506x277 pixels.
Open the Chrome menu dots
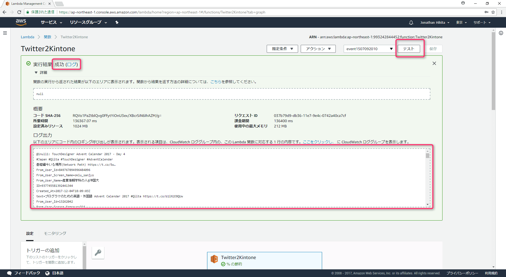(502, 12)
